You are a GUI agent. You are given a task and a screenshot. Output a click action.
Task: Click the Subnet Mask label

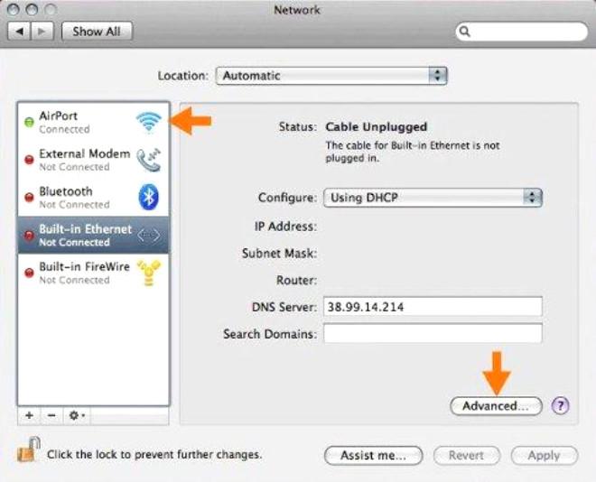[279, 254]
